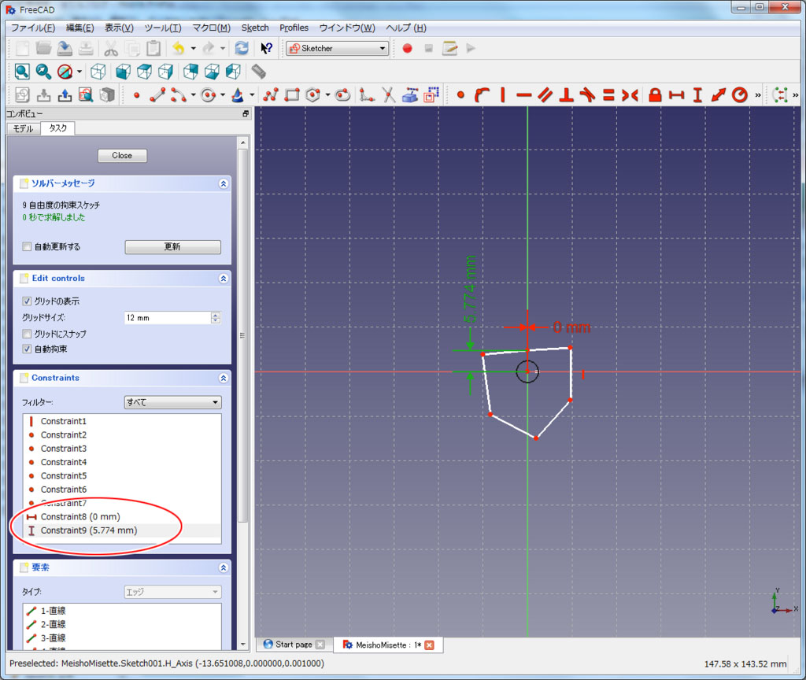The width and height of the screenshot is (806, 680).
Task: Apply the parallel constraint
Action: coord(545,95)
